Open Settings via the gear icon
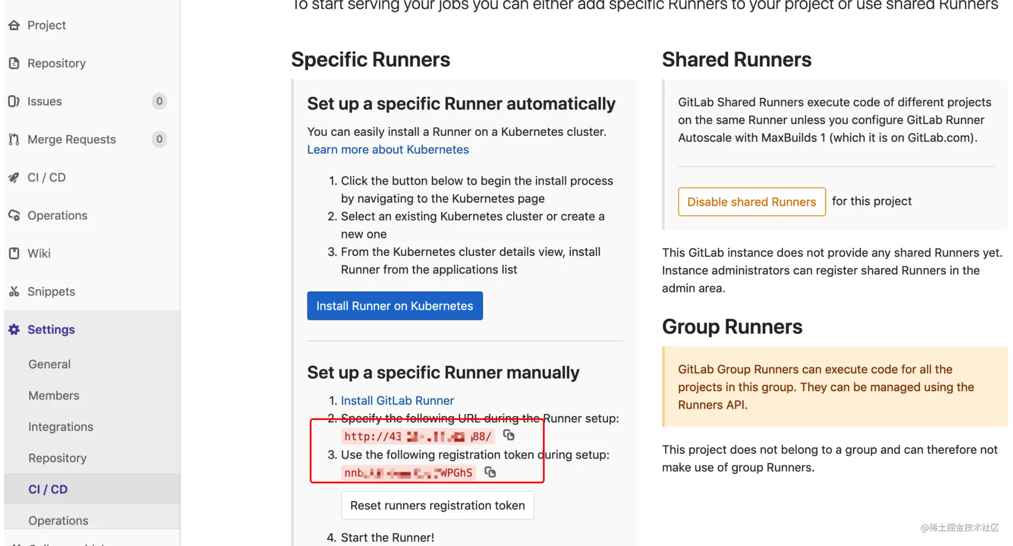Viewport: 1013px width, 546px height. (14, 329)
